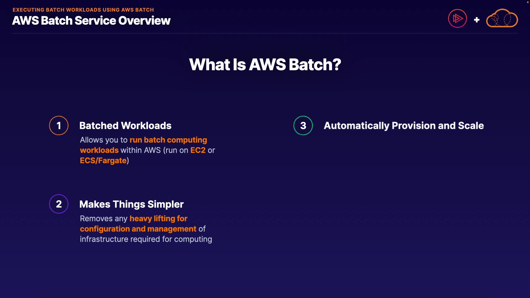Click the A Cloud Guru cloud logo
The image size is (530, 298).
click(x=502, y=18)
